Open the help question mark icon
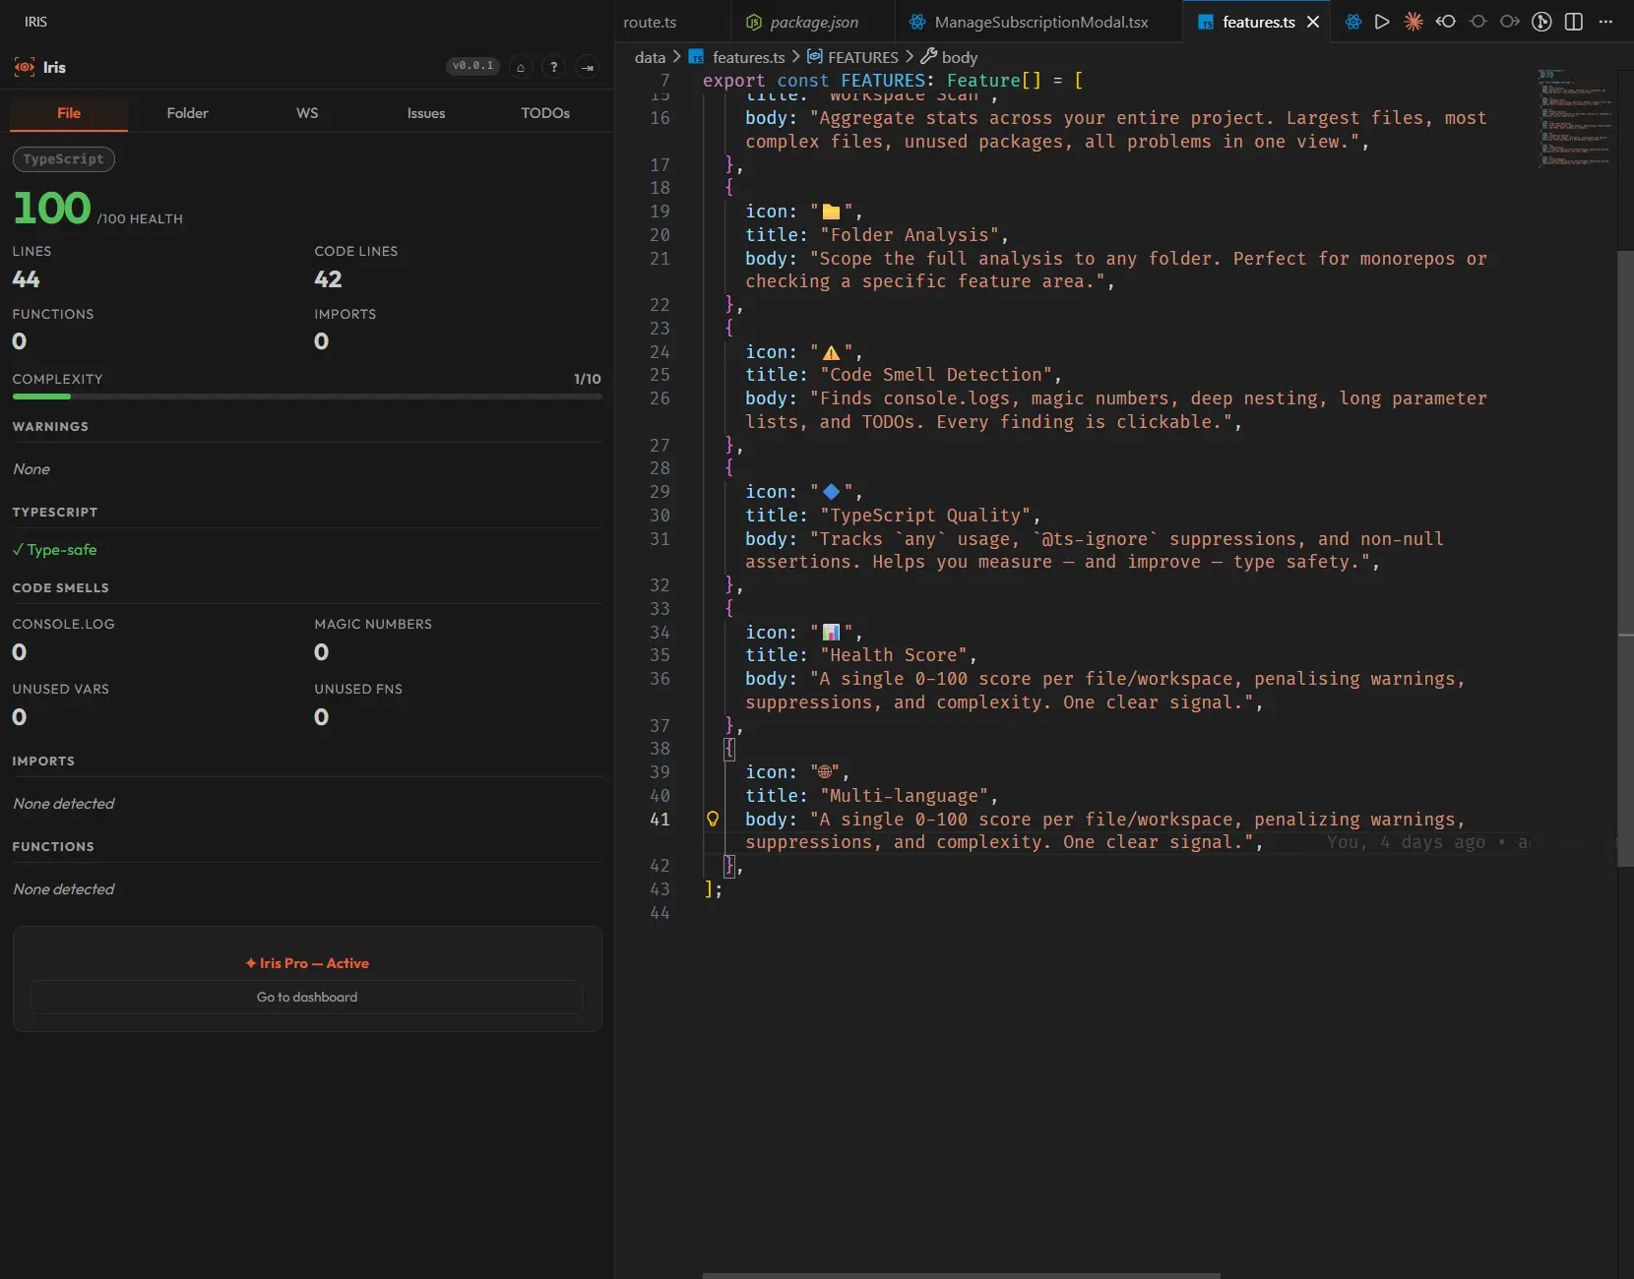This screenshot has width=1634, height=1279. pos(554,67)
